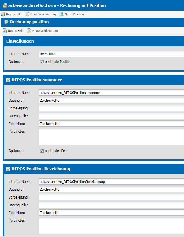Viewport: 184px width, 237px height.
Task: Click the Rechnungsposition header icon
Action: tap(6, 22)
